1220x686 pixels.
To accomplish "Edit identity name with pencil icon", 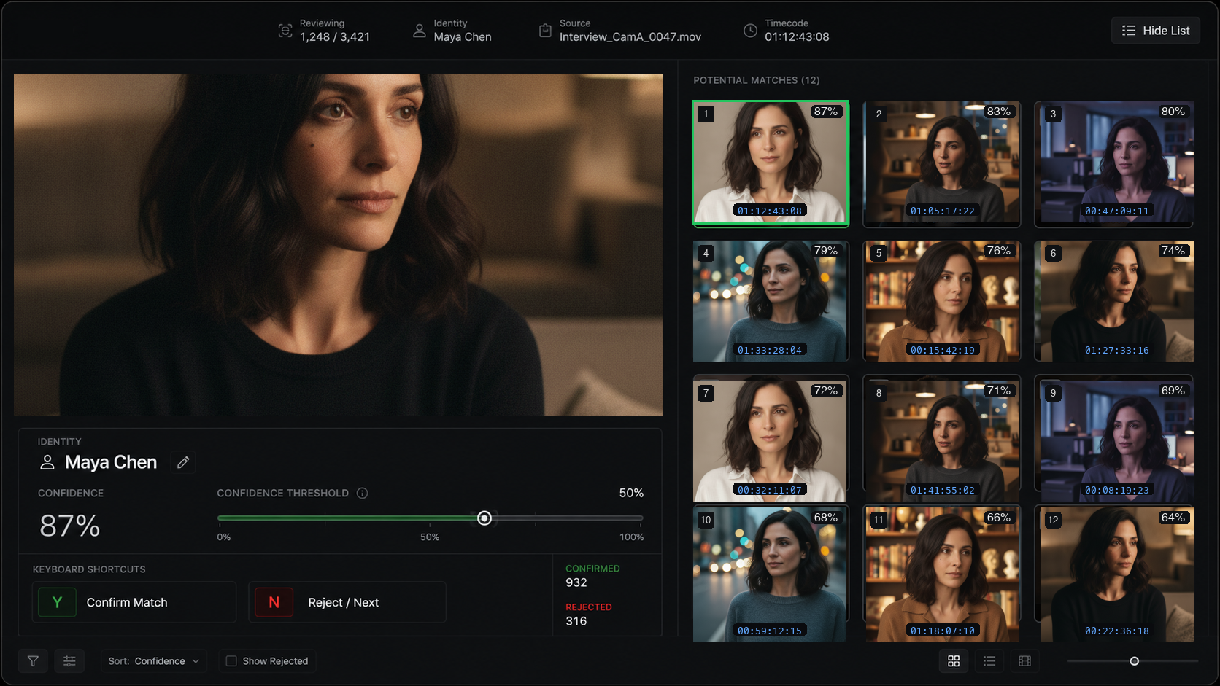I will tap(183, 462).
